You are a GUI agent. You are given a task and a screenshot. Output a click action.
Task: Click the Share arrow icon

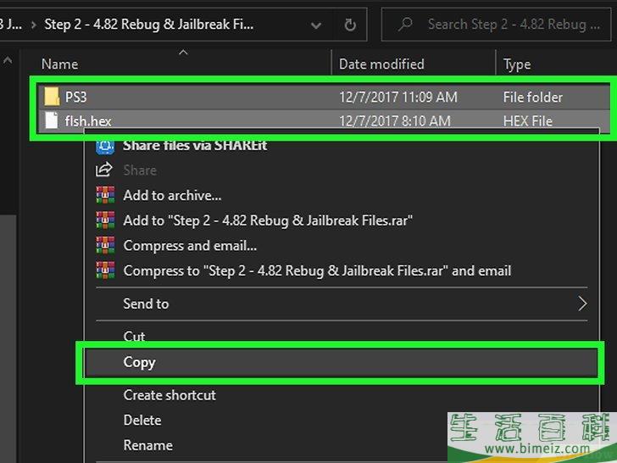coord(104,170)
